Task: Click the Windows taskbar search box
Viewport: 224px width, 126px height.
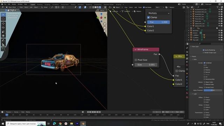Action: pos(26,124)
